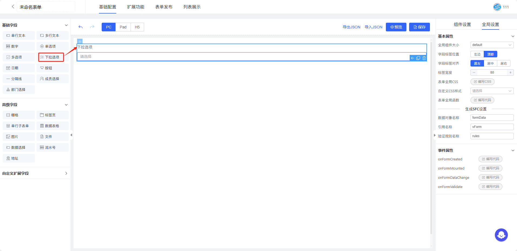Click the 保存 button

coord(419,27)
